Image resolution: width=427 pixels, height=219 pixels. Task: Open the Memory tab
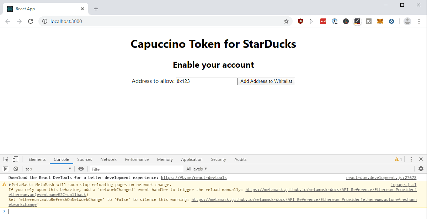(x=165, y=159)
